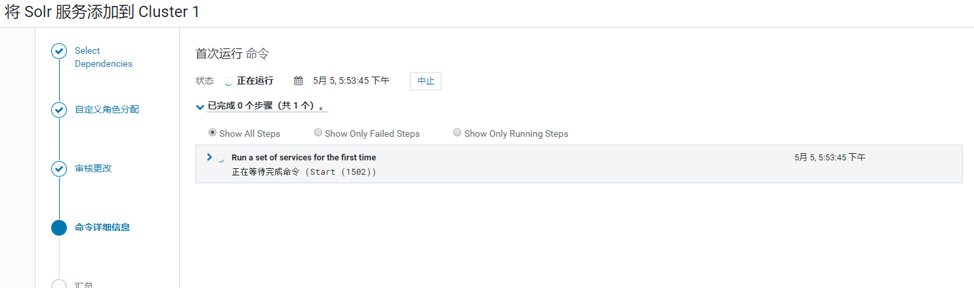This screenshot has height=288, width=974.
Task: Collapse the 已完成 0 个步骤 section chevron
Action: pos(200,107)
